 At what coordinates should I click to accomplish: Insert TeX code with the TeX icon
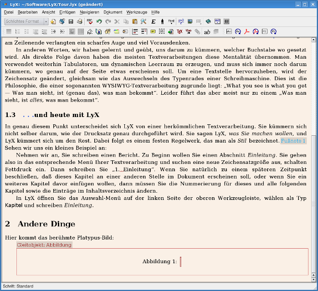click(x=180, y=31)
